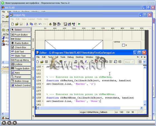Viewport: 156px width, 126px height.
Task: Click the green Run figure icon
Action: [79, 24]
